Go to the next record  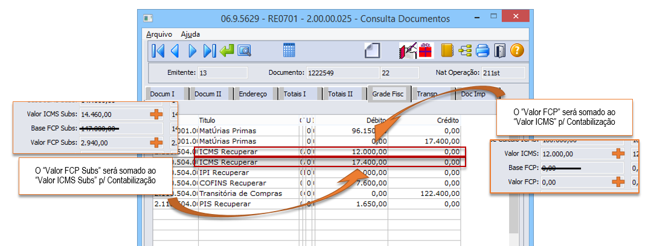[x=192, y=51]
